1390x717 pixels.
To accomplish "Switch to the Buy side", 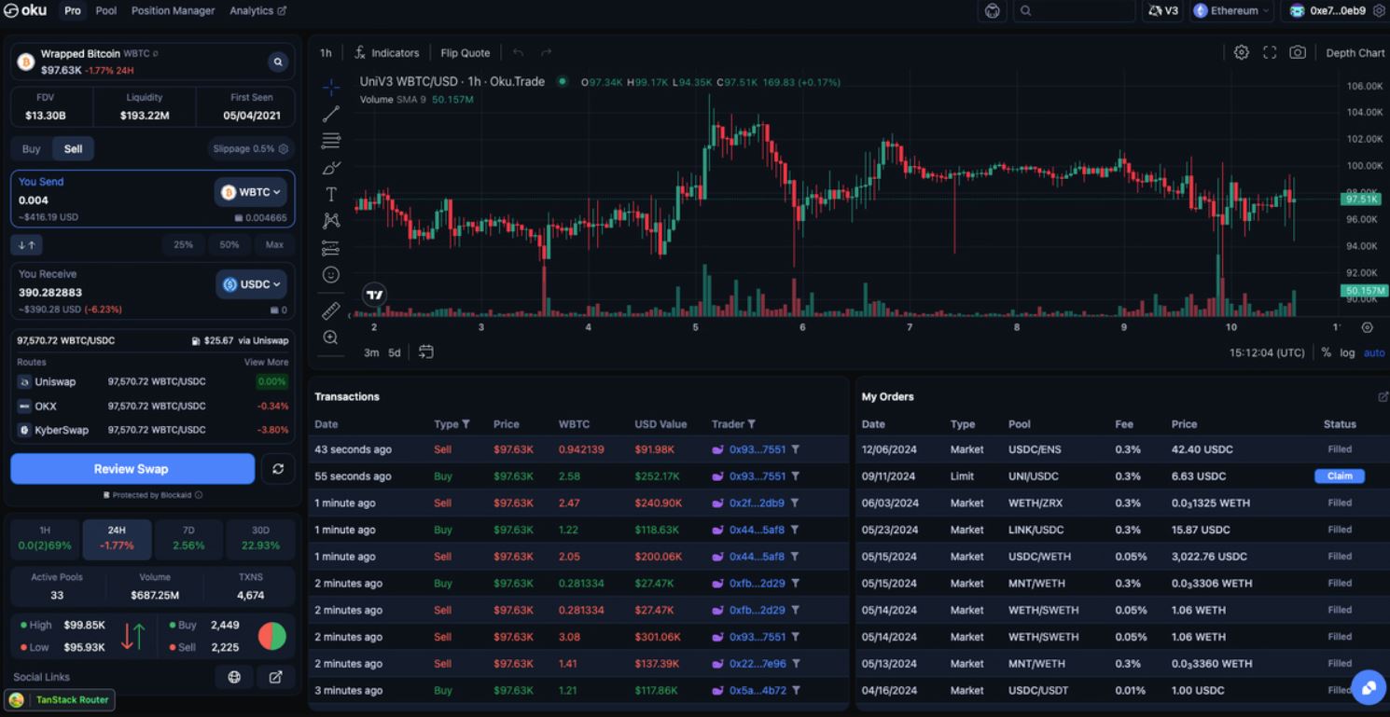I will (x=32, y=149).
